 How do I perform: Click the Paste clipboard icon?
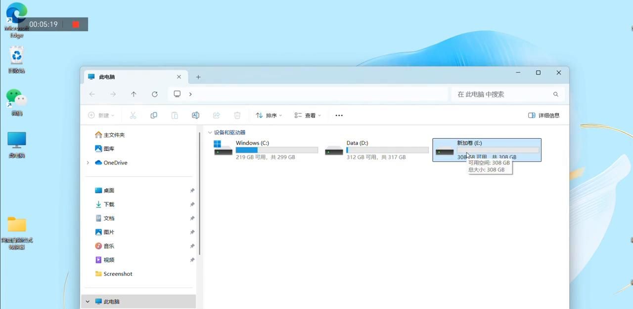click(175, 116)
